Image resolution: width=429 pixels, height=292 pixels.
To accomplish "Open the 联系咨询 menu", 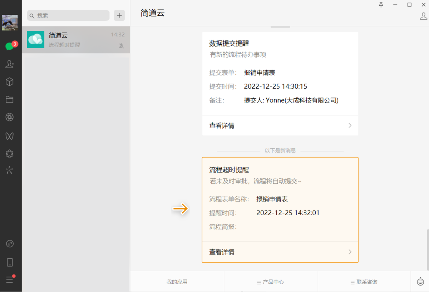I will point(364,282).
